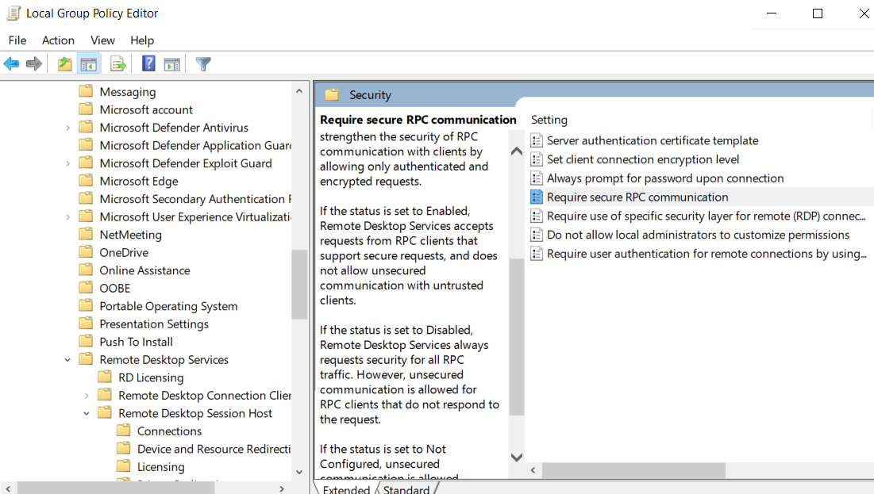This screenshot has width=874, height=494.
Task: Collapse the Remote Desktop Session Host node
Action: pos(87,413)
